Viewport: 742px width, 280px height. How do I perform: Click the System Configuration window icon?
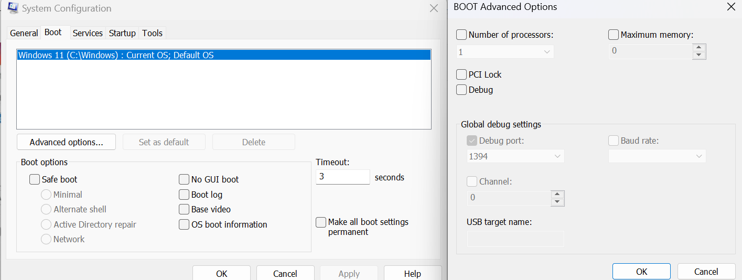pos(13,8)
